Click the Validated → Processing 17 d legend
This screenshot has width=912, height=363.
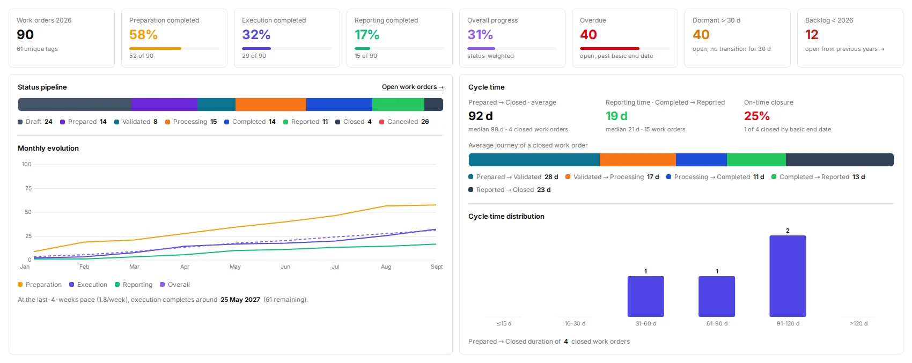(x=612, y=177)
